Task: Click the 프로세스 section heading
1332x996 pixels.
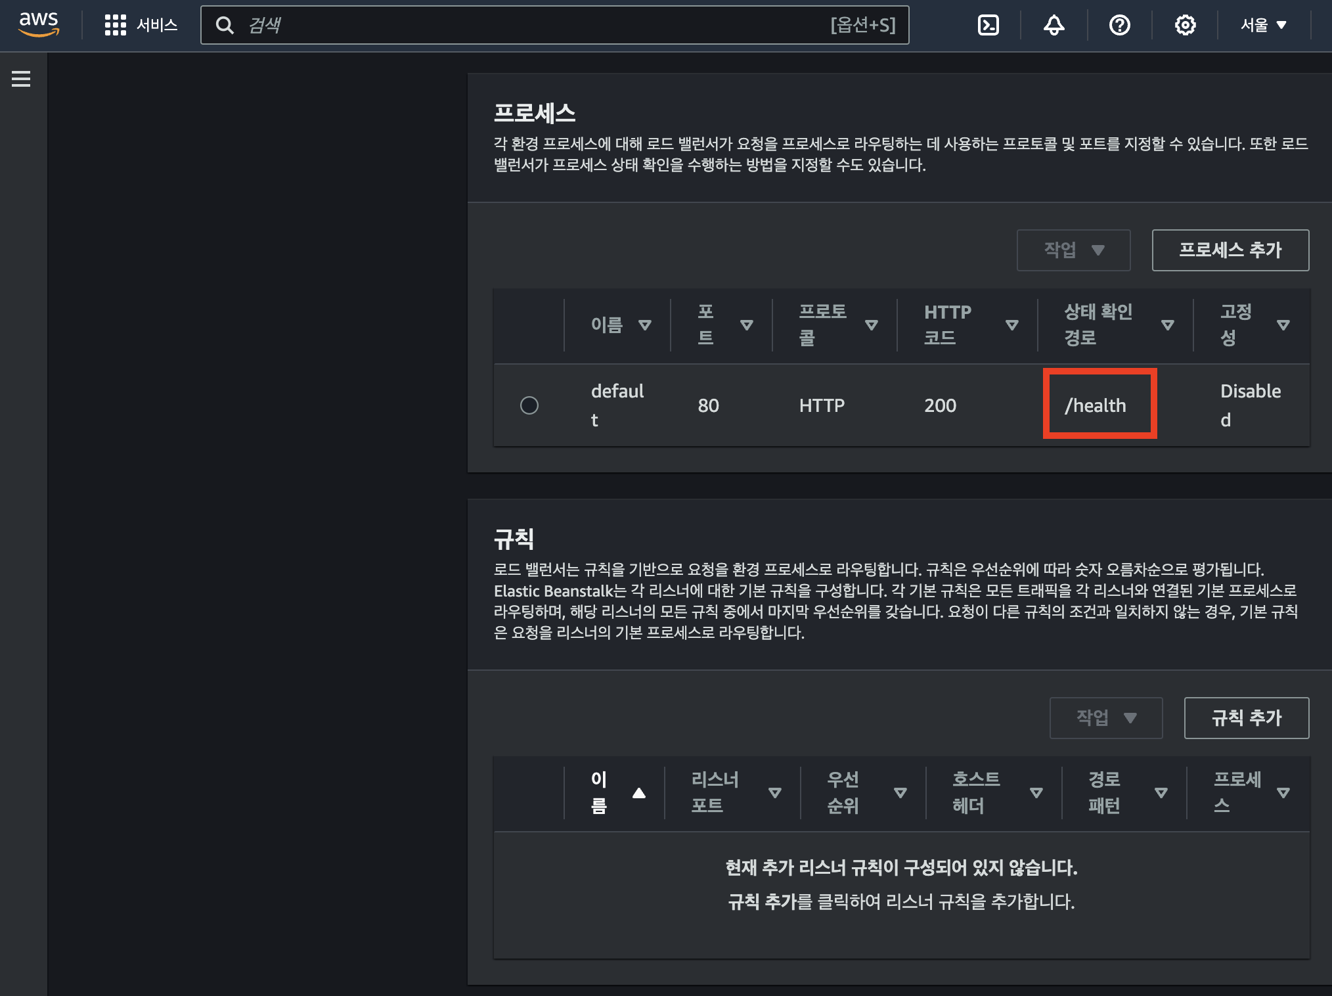Action: [x=535, y=113]
